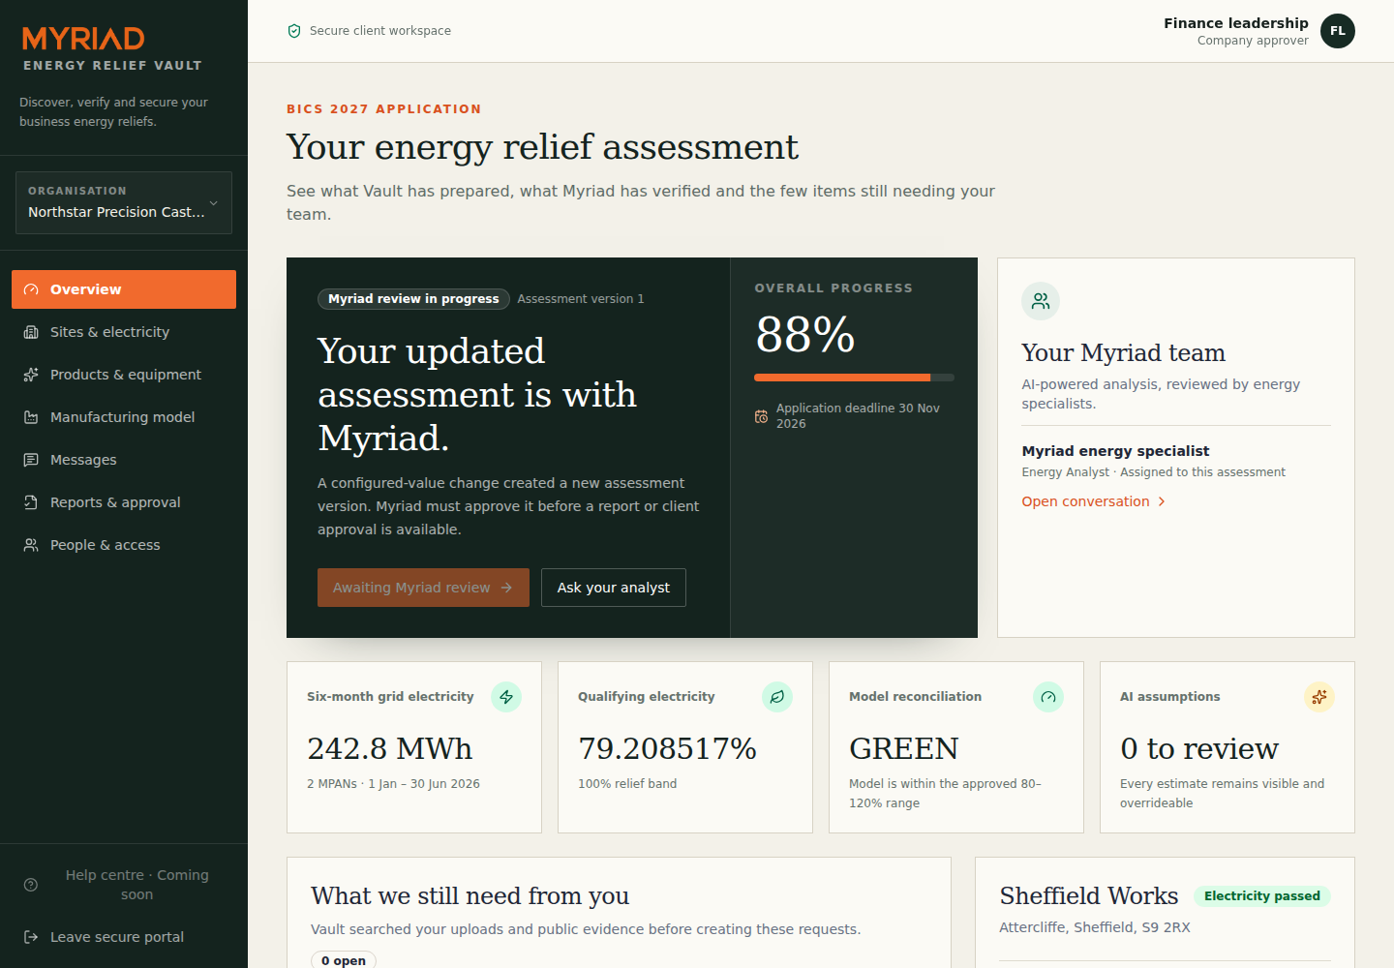Click the Messages chat icon
Screen dimensions: 1394x968
pyautogui.click(x=31, y=460)
